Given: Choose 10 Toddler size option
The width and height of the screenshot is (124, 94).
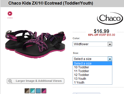Looking at the screenshot, I should click(92, 67).
